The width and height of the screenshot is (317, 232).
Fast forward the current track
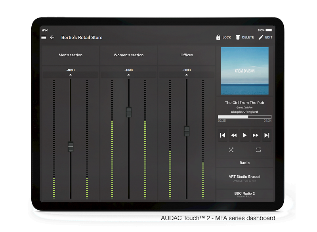pos(256,135)
